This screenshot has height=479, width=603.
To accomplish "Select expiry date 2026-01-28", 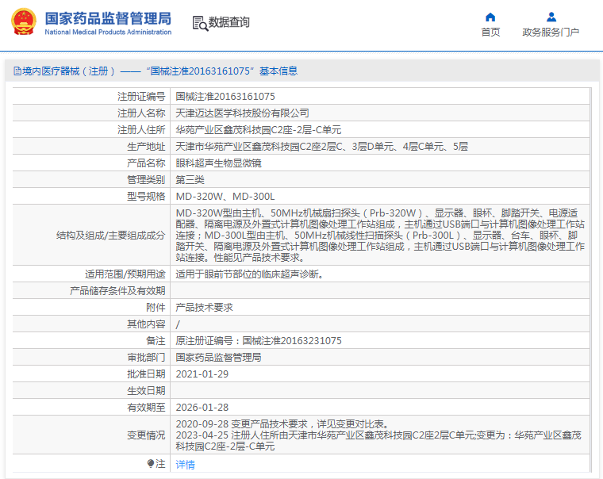I will pos(202,408).
